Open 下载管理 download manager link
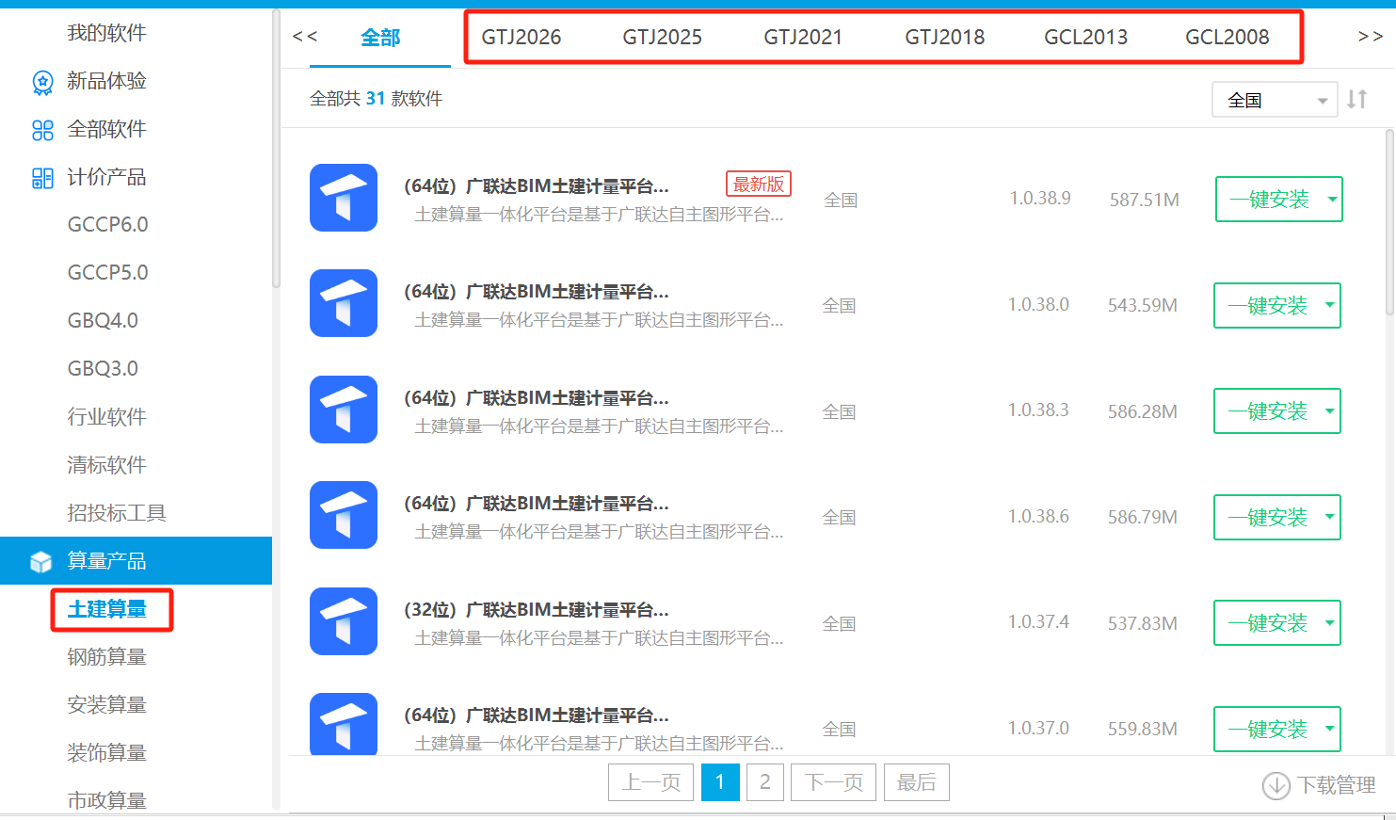The width and height of the screenshot is (1396, 820). click(1319, 785)
